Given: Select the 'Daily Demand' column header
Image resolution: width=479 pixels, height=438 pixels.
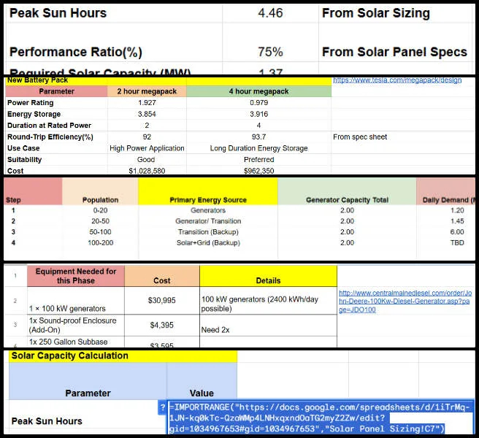Looking at the screenshot, I should [x=445, y=191].
